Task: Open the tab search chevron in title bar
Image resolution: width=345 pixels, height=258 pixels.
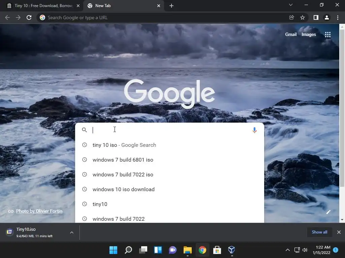Action: tap(291, 5)
